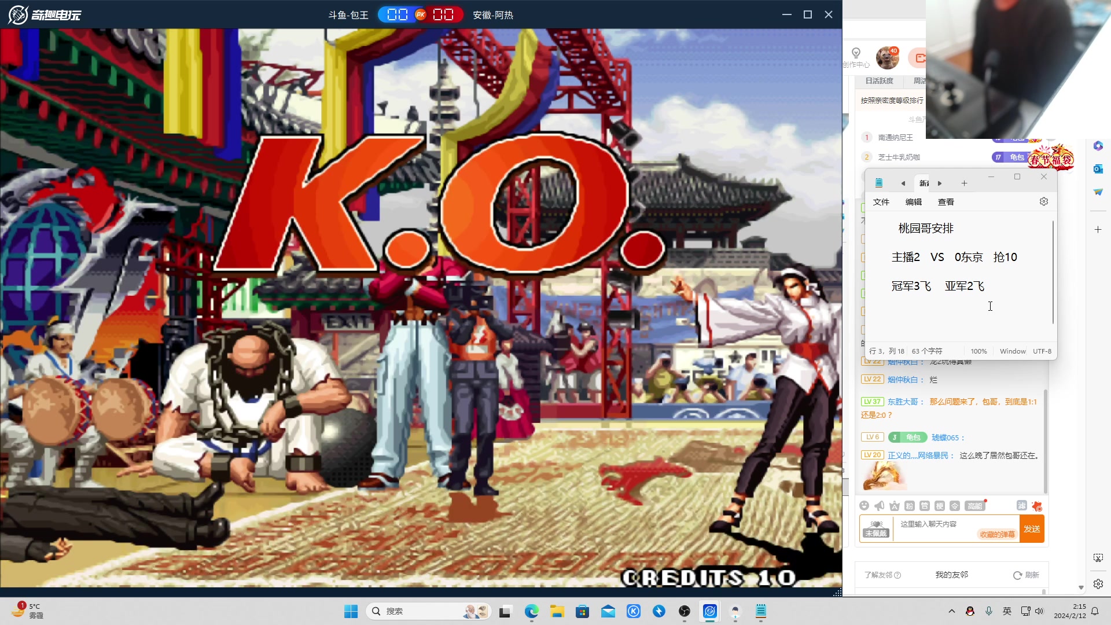Open the 查看 menu in Notepad
The width and height of the screenshot is (1111, 625).
(x=946, y=202)
